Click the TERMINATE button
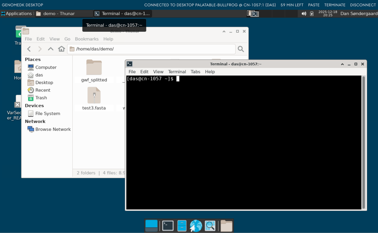Image resolution: width=378 pixels, height=233 pixels. (335, 5)
